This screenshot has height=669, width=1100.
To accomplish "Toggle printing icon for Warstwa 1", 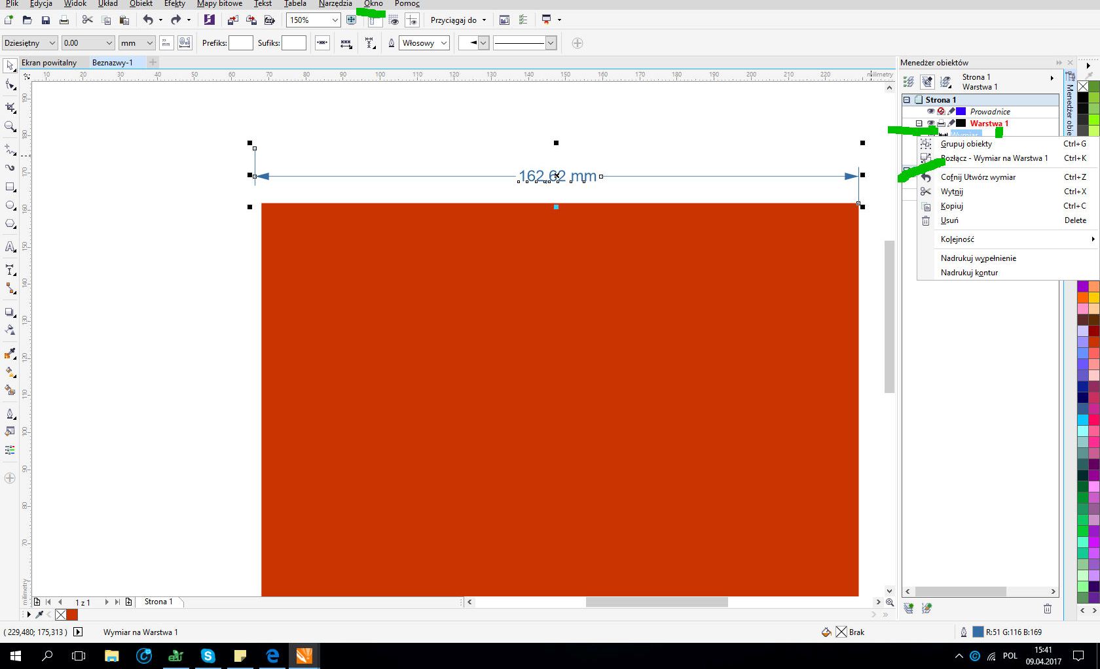I will 941,124.
